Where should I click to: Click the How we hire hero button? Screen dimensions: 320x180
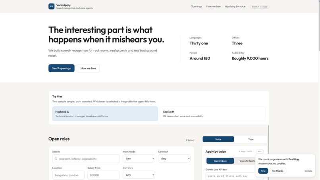88,68
